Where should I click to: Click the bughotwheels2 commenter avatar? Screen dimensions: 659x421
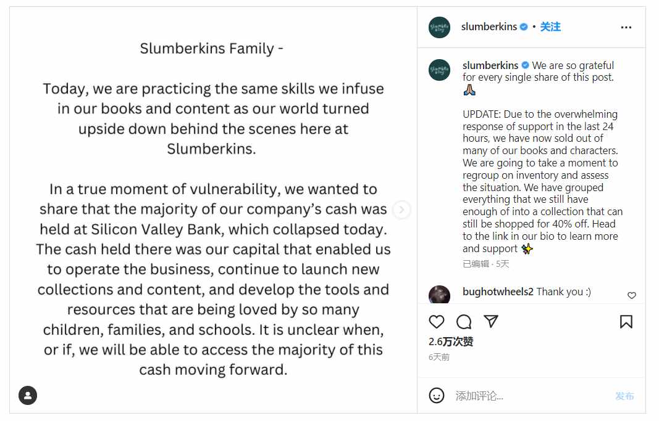coord(440,295)
